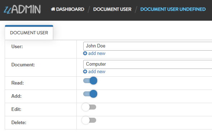This screenshot has width=212, height=132.
Task: Click the 'Delete:' label
Action: (x=19, y=122)
